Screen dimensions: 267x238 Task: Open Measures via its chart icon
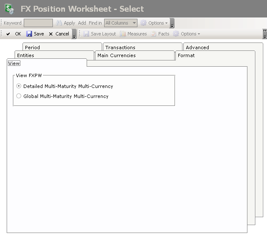[123, 34]
